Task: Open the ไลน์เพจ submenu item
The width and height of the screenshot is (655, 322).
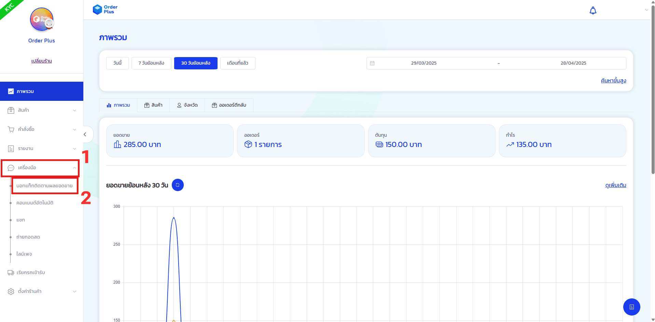Action: tap(24, 254)
